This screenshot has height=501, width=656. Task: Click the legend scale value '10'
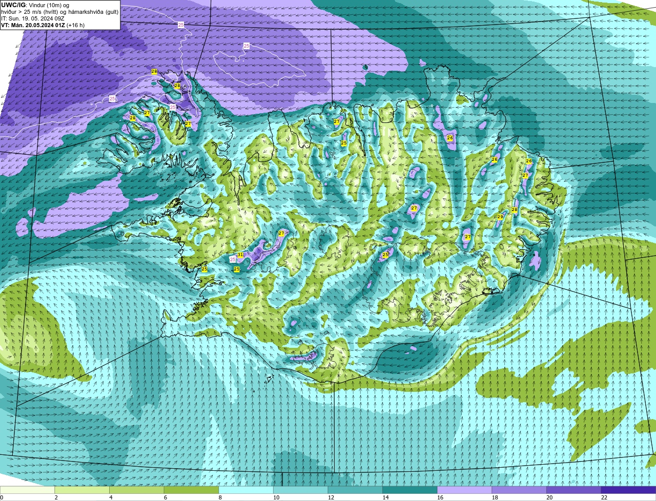[276, 497]
